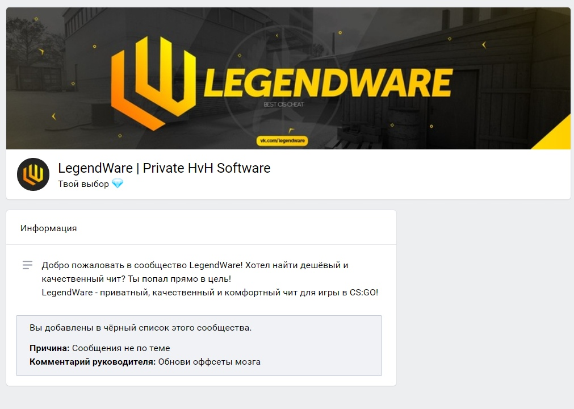The height and width of the screenshot is (409, 574).
Task: Click the diamond emoji next to status
Action: point(118,183)
